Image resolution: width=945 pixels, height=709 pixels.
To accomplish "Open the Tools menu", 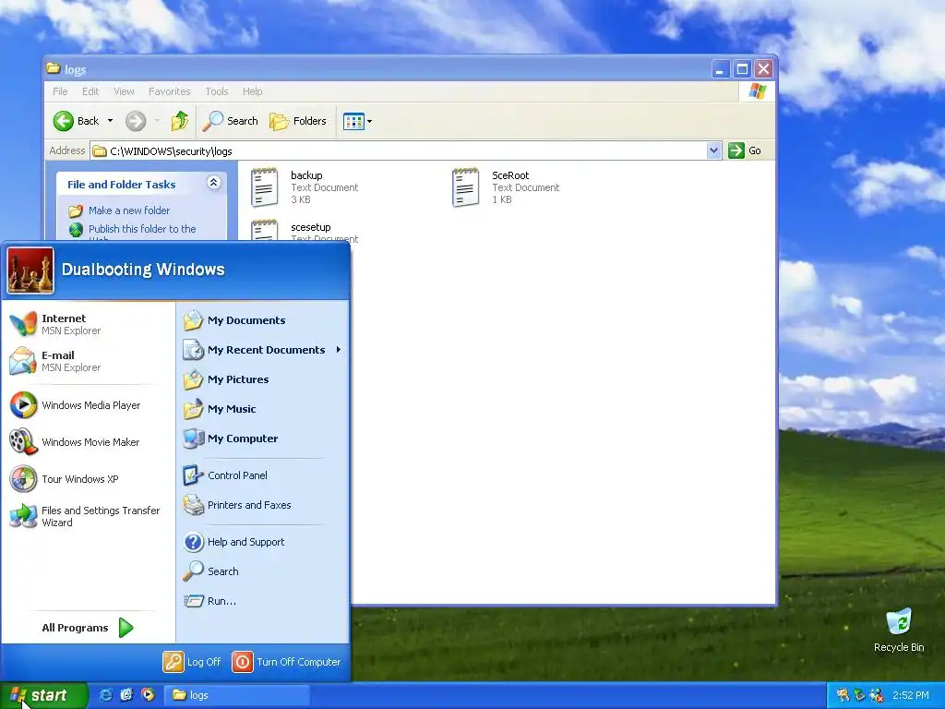I will click(216, 91).
